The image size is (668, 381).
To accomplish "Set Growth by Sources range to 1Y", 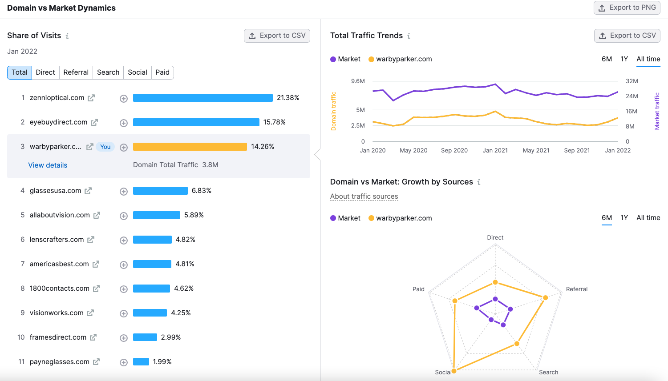I will pos(624,218).
